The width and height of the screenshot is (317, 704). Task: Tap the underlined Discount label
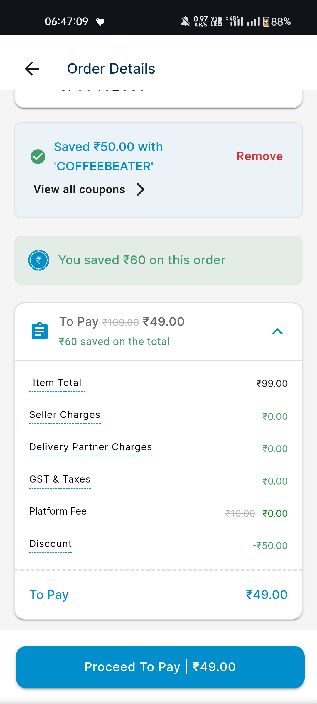(50, 544)
